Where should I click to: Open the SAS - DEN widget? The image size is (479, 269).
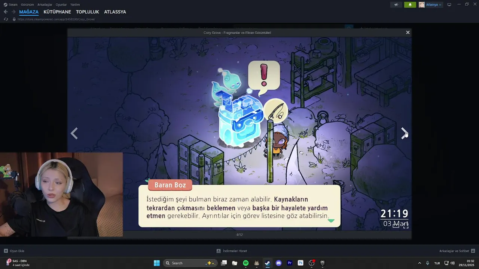click(x=17, y=263)
